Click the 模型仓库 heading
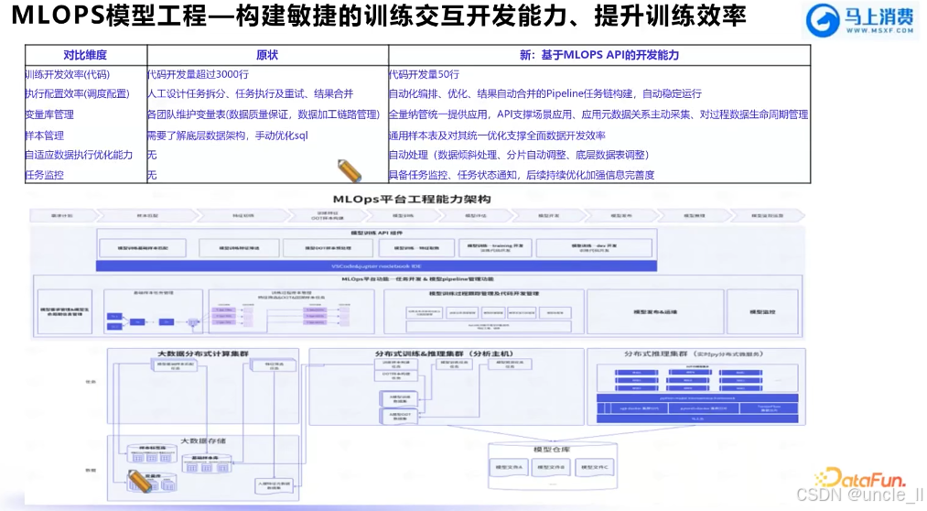This screenshot has height=511, width=927. (x=552, y=450)
